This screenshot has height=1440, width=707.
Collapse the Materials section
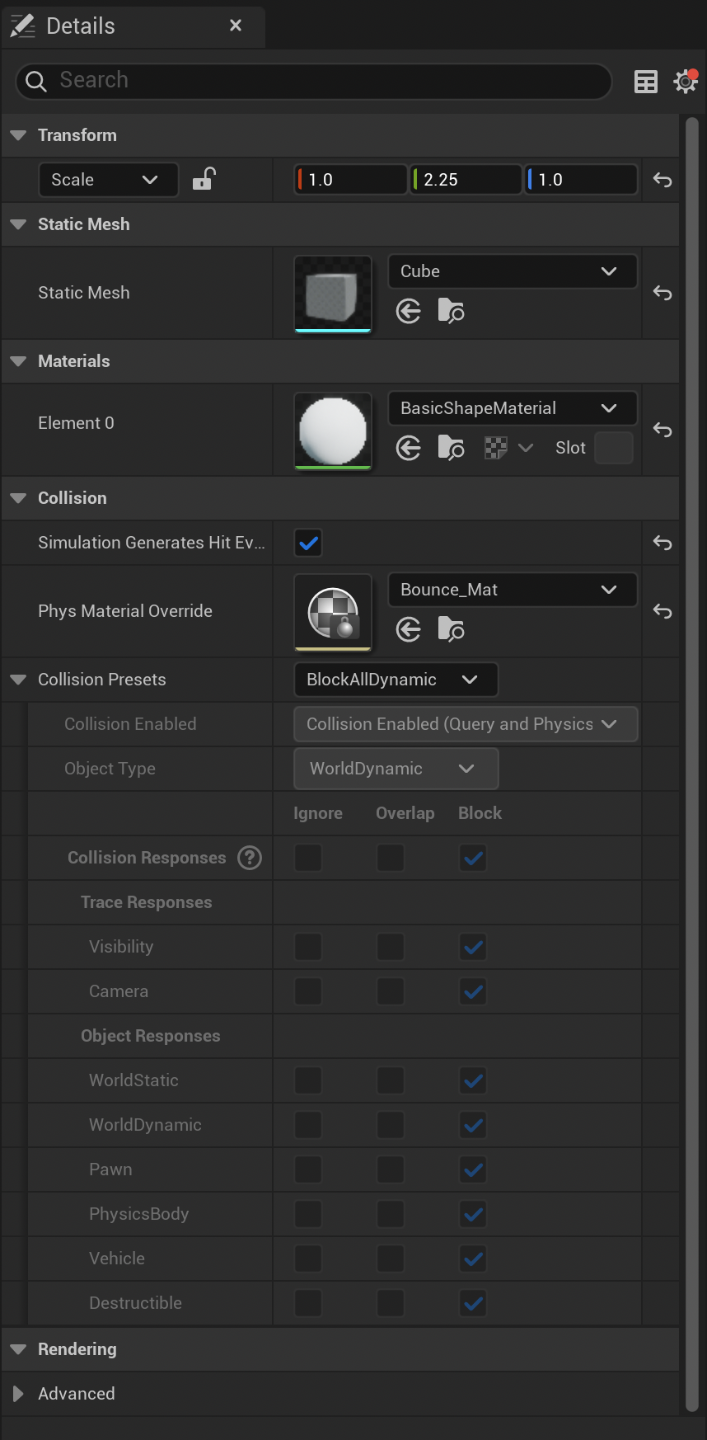click(x=18, y=361)
